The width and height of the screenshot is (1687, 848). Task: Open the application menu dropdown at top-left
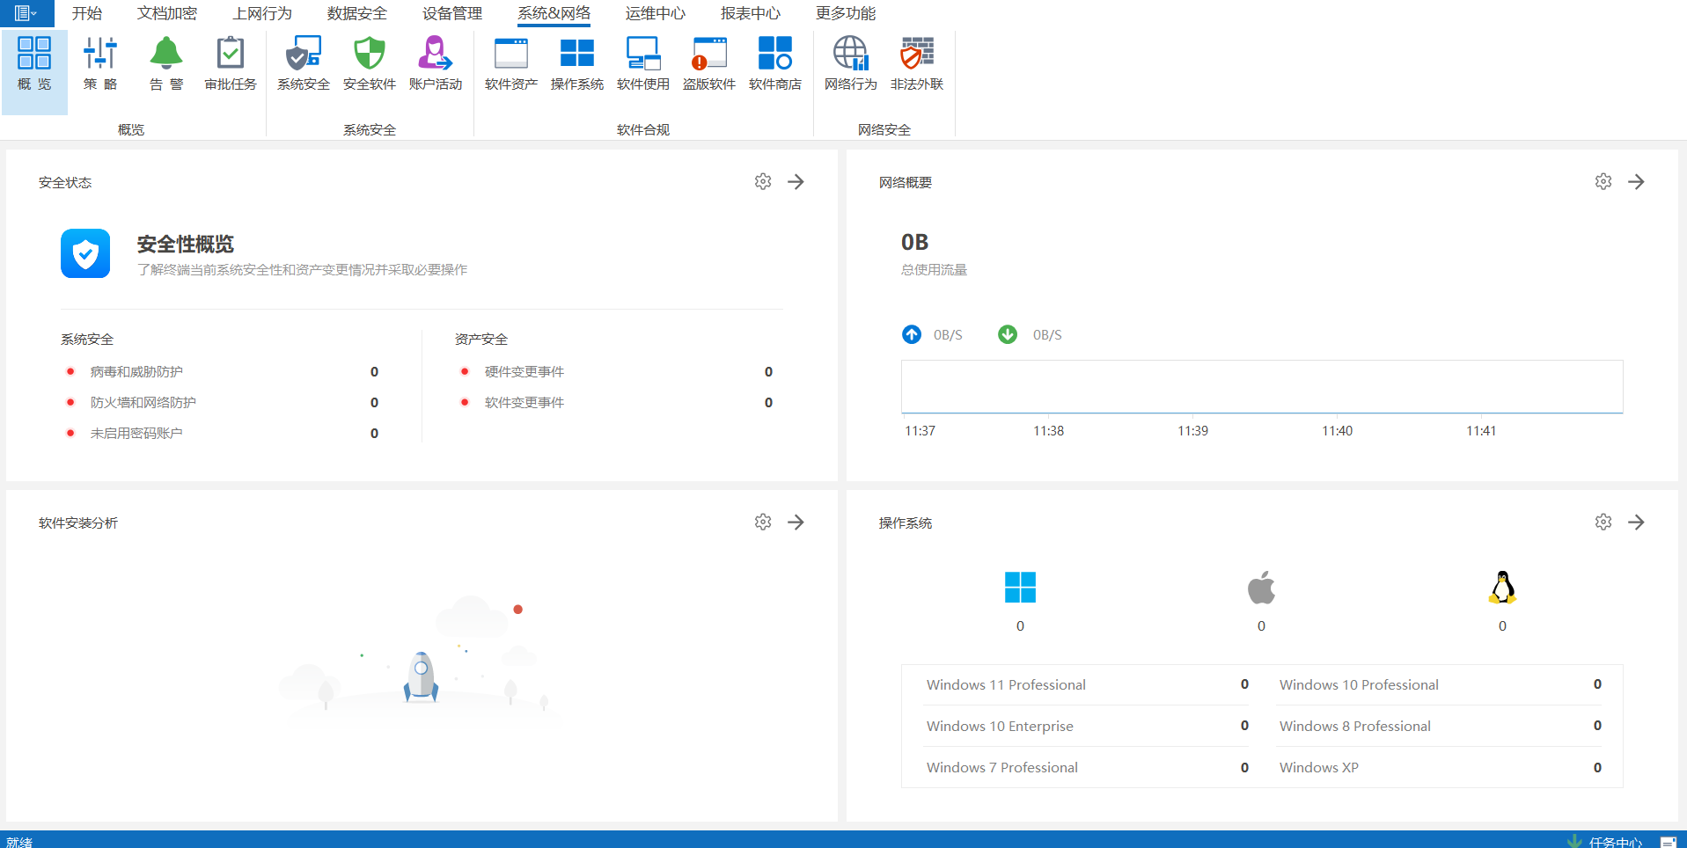pyautogui.click(x=26, y=13)
